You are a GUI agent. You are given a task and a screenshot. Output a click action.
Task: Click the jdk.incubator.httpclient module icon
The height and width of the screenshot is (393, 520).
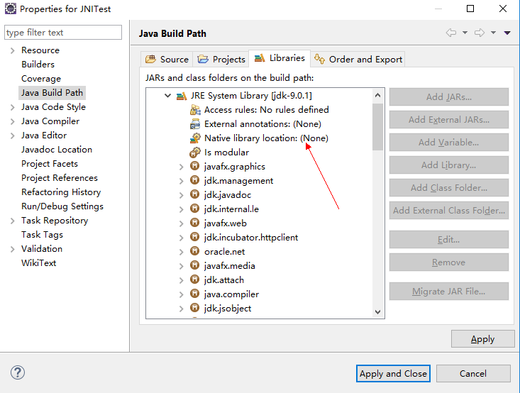point(194,237)
